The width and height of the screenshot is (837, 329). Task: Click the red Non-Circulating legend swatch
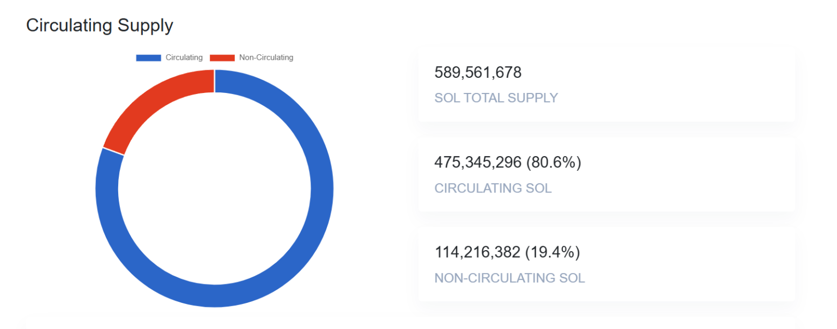coord(222,58)
